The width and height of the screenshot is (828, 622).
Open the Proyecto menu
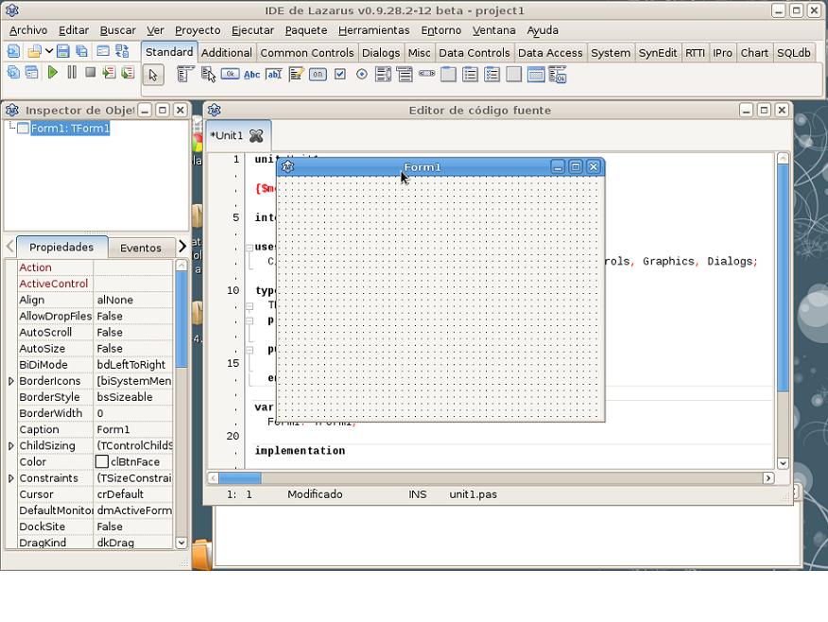point(198,30)
